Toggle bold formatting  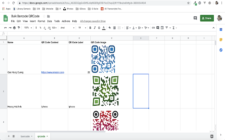(x=90, y=28)
